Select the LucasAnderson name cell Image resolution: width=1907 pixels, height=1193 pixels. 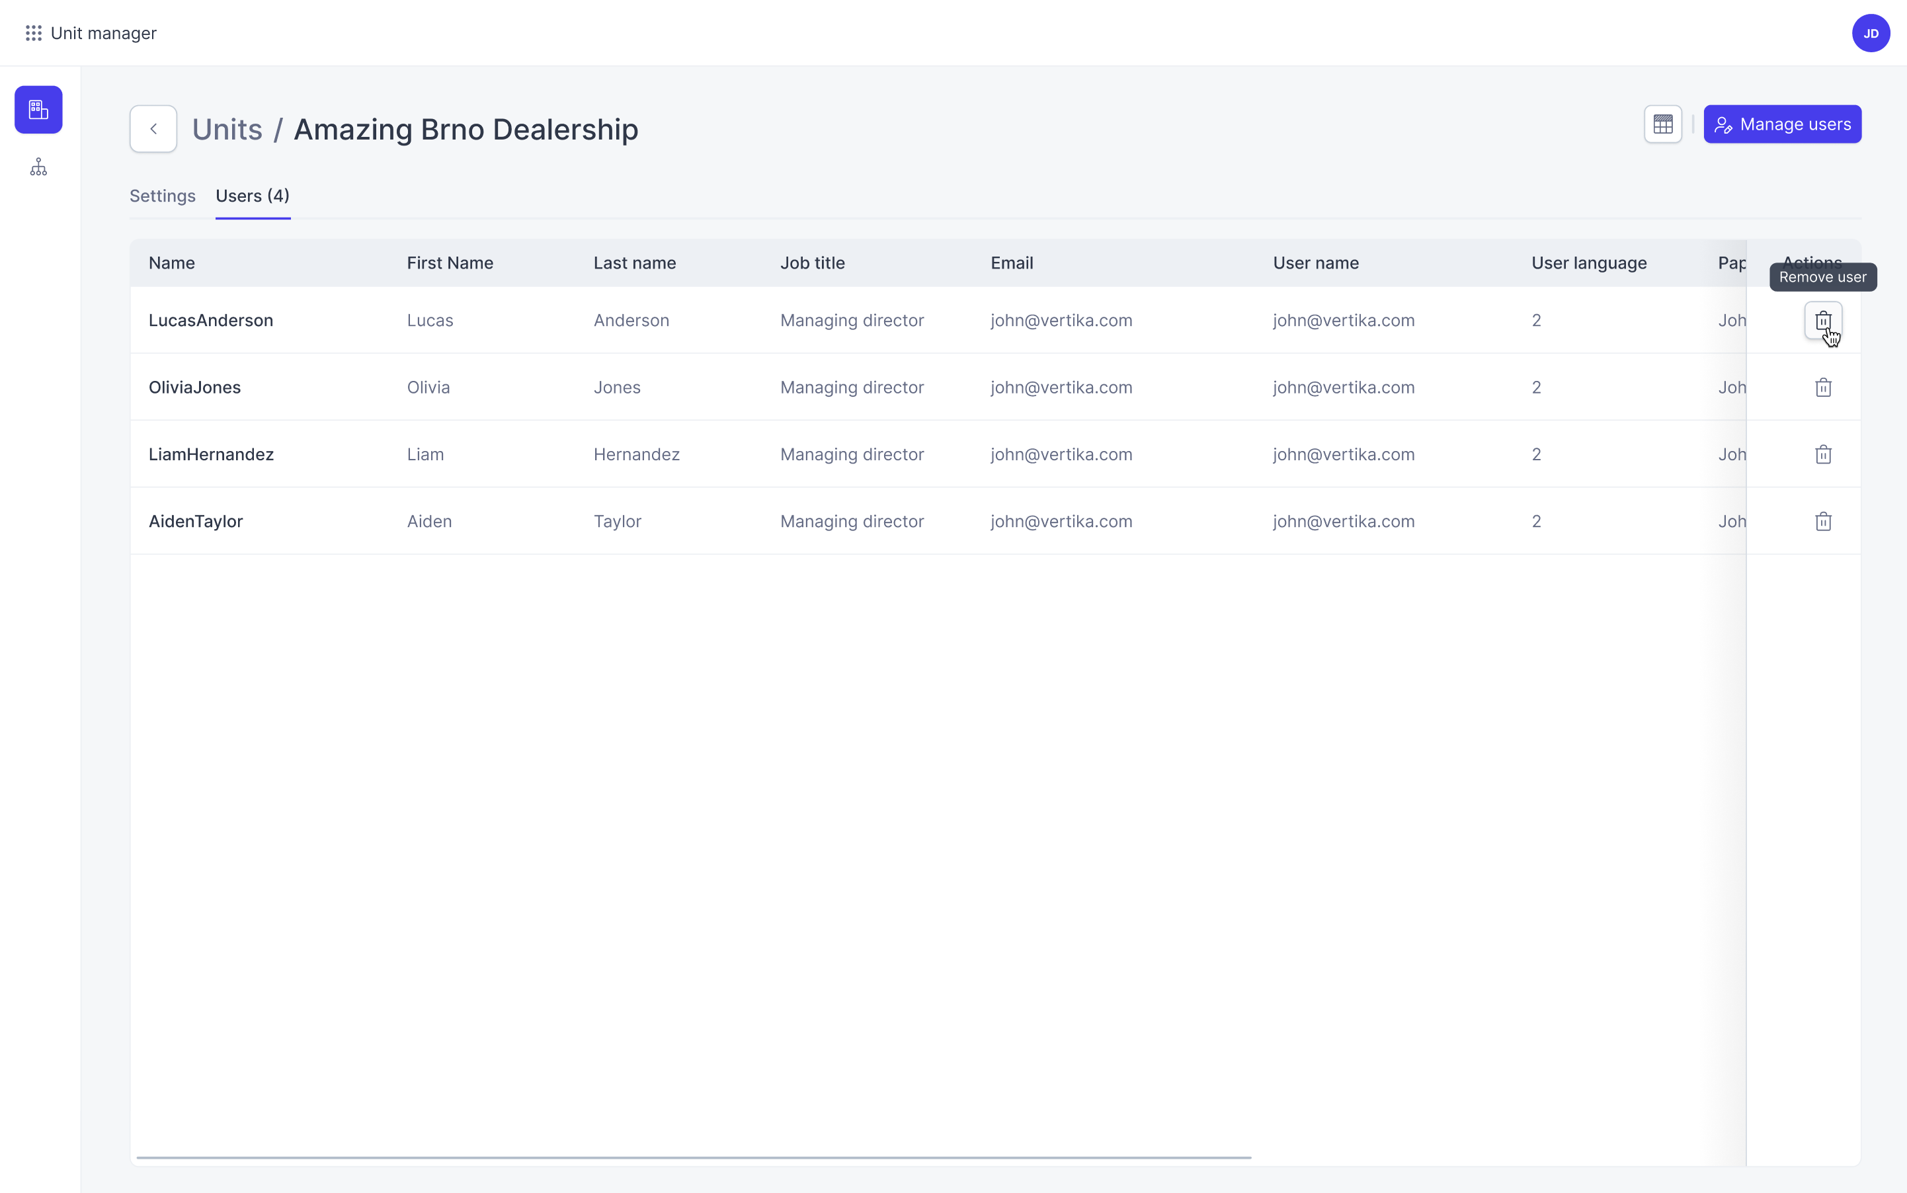pyautogui.click(x=211, y=320)
